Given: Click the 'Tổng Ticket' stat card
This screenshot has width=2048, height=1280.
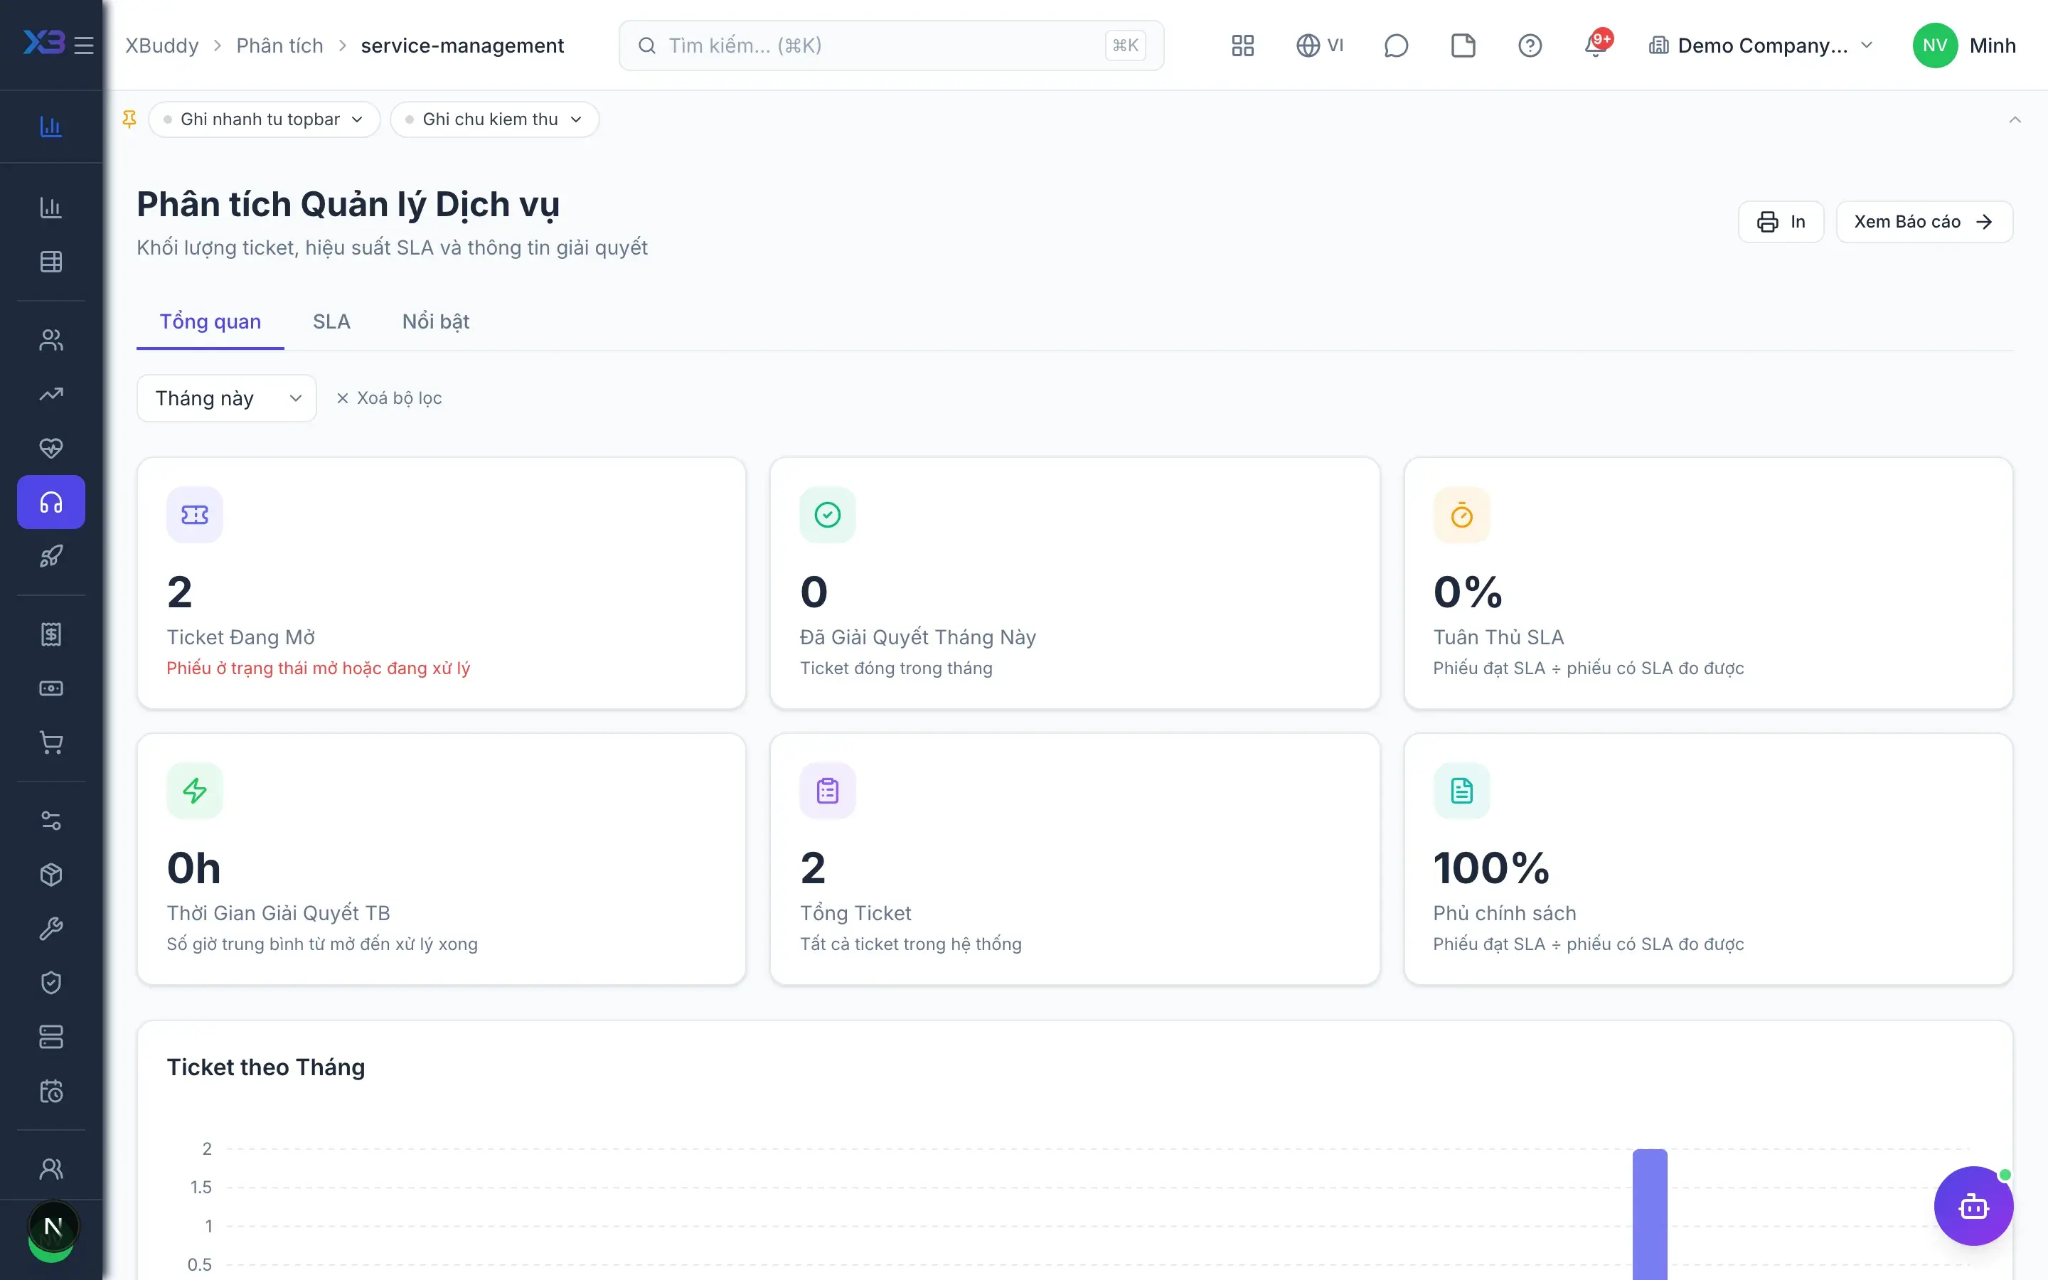Looking at the screenshot, I should pyautogui.click(x=1074, y=859).
